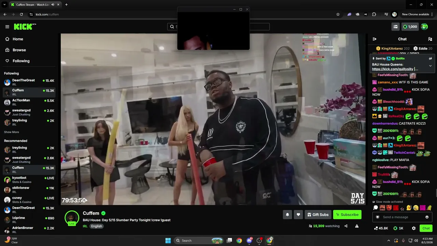Click the shield icon in chat input
The width and height of the screenshot is (437, 246).
click(377, 217)
